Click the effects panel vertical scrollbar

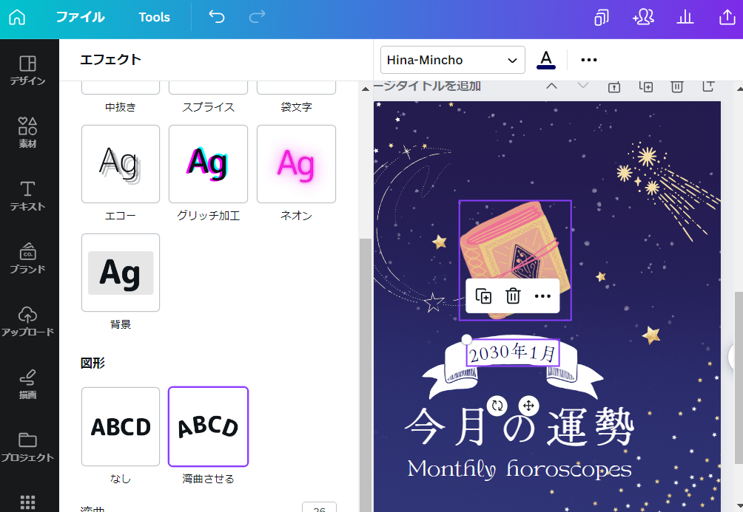click(366, 374)
